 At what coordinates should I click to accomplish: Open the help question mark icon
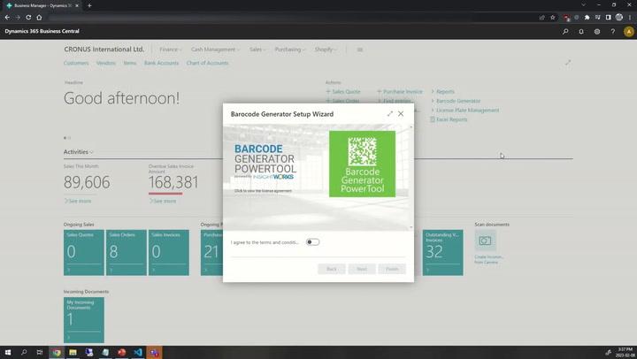point(612,31)
